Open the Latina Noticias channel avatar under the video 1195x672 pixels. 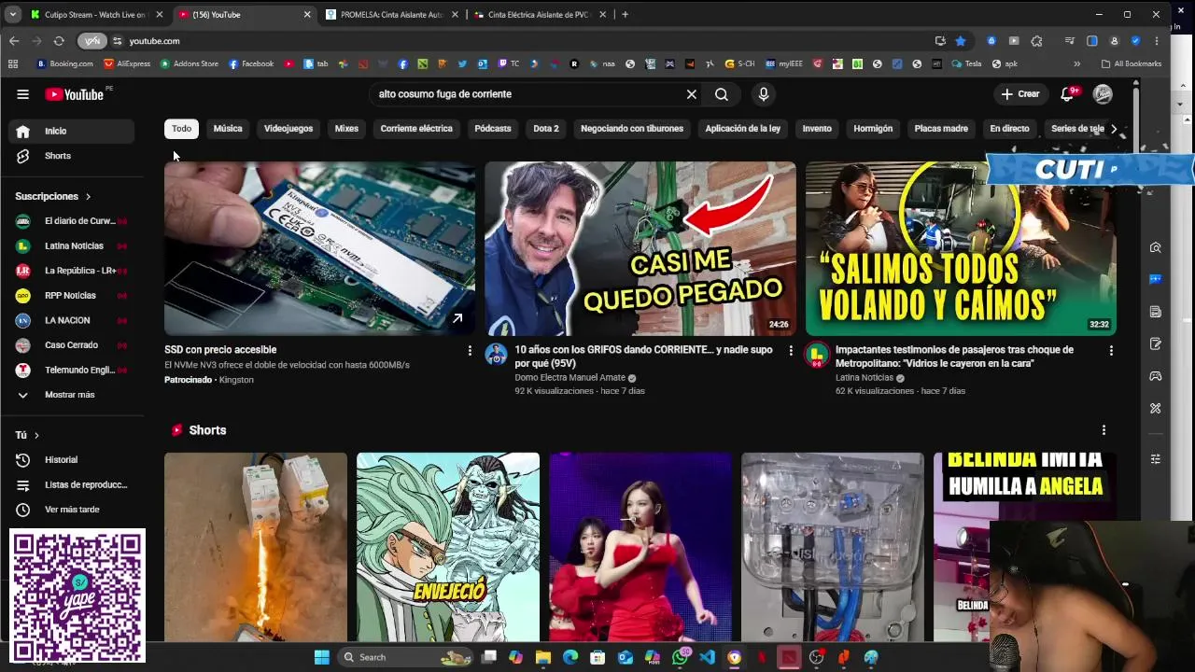pyautogui.click(x=817, y=355)
